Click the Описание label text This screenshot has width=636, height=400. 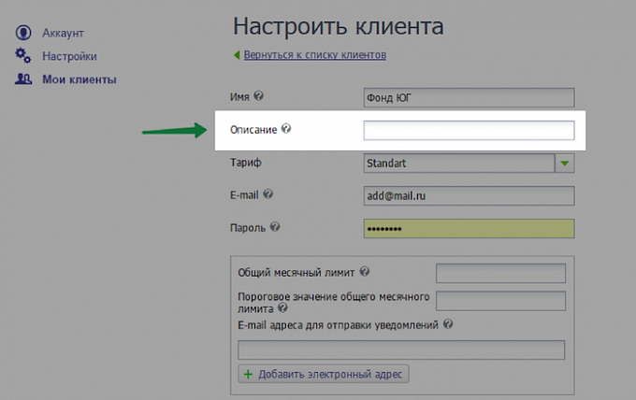click(x=253, y=130)
